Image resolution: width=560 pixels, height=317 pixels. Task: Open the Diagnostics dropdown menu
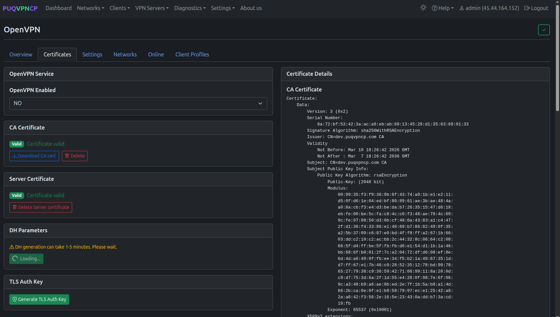[x=190, y=8]
